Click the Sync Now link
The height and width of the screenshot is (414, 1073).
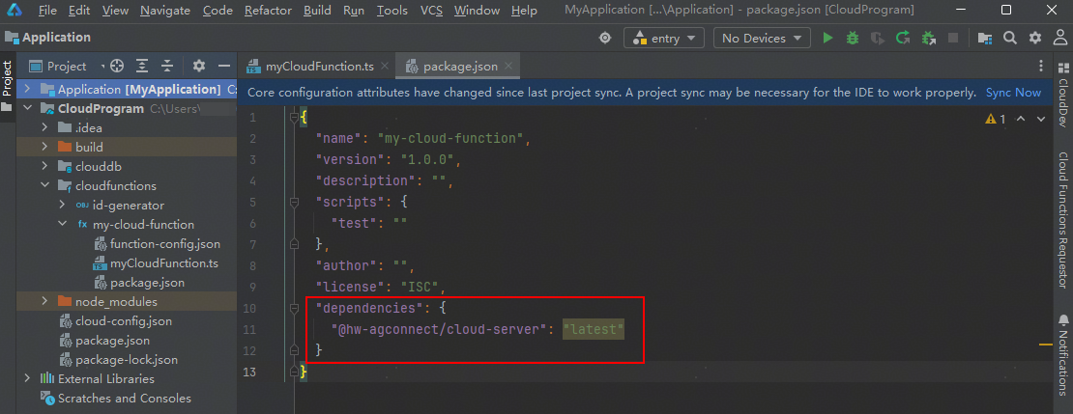point(1013,93)
